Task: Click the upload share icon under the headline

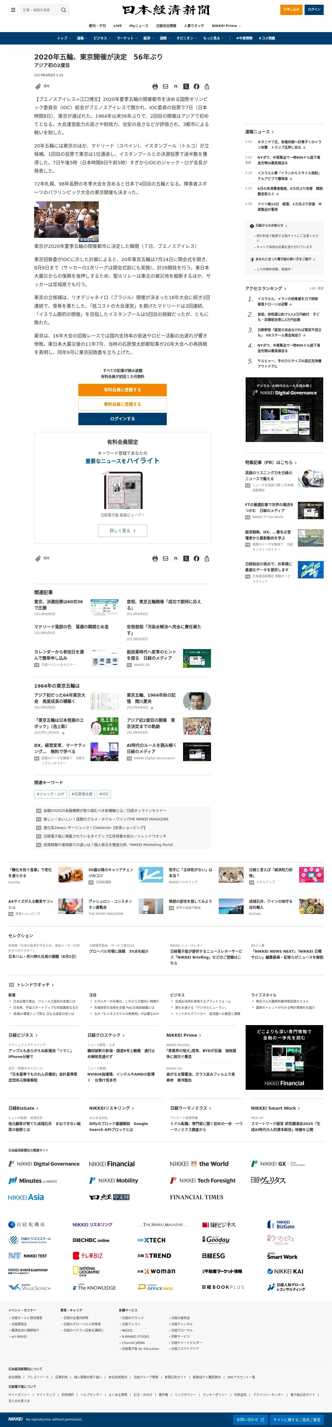Action: tap(207, 86)
